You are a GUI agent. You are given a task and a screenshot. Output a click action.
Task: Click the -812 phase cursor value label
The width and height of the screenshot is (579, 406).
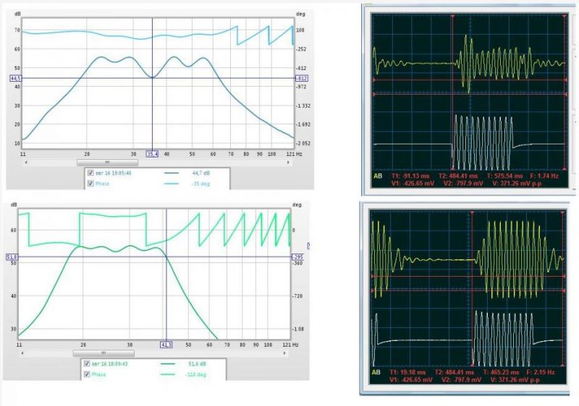point(301,78)
